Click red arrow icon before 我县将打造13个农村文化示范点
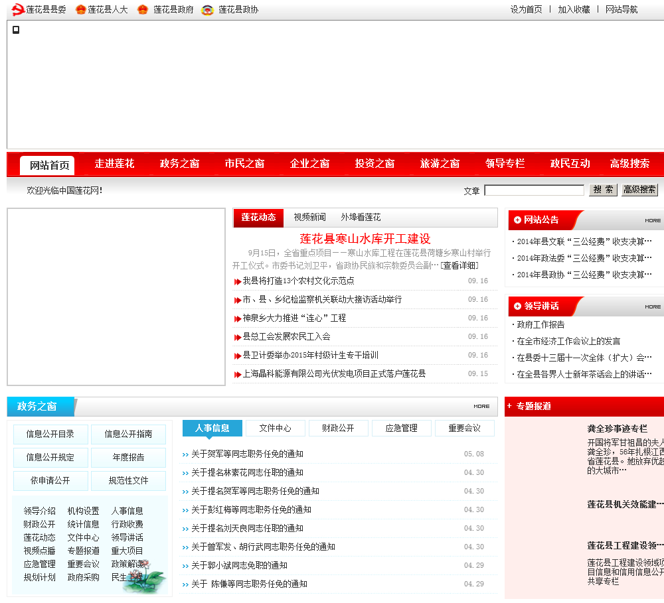664x603 pixels. tap(238, 281)
